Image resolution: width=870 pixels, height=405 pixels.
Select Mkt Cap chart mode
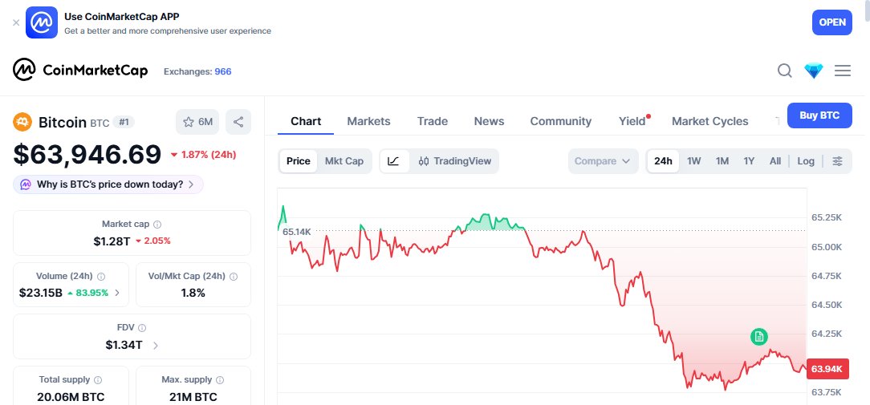(x=344, y=161)
